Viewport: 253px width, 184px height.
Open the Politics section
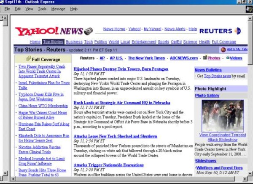click(100, 42)
